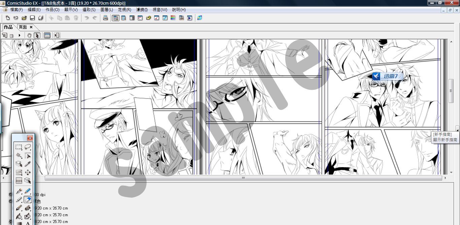The width and height of the screenshot is (460, 225).
Task: Select the blue Pencil tool
Action: point(28,191)
